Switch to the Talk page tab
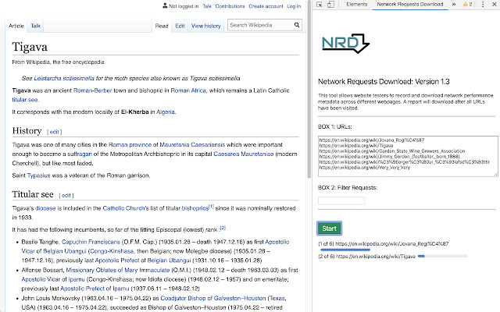The image size is (500, 312). (35, 26)
